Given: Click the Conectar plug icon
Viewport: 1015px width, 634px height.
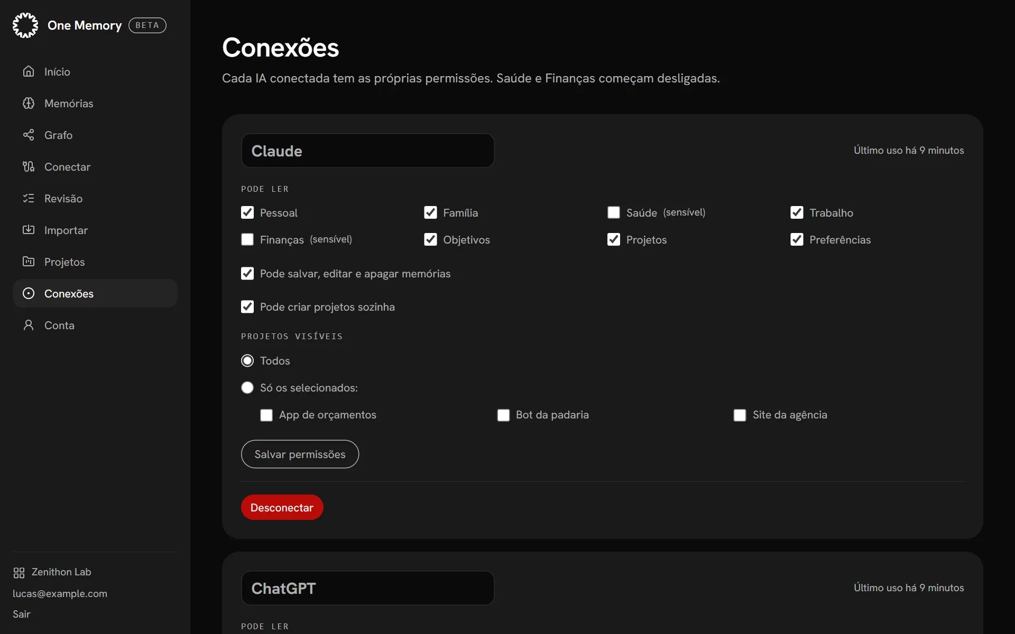Looking at the screenshot, I should (29, 166).
